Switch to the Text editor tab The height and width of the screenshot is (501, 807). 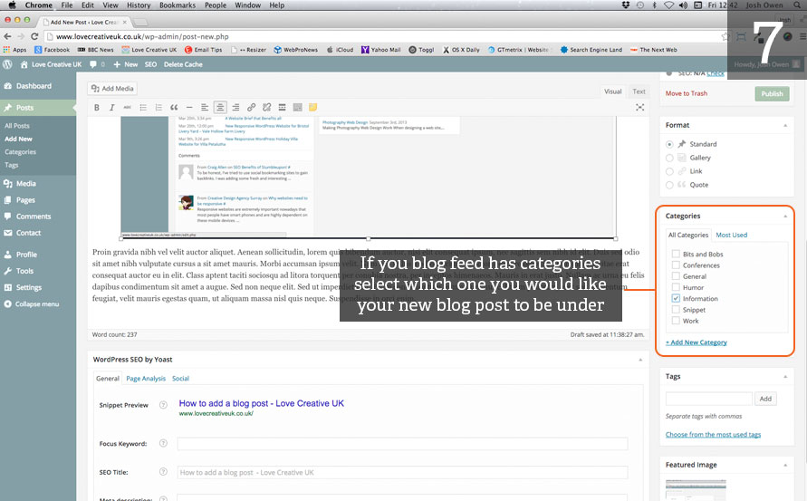coord(639,92)
